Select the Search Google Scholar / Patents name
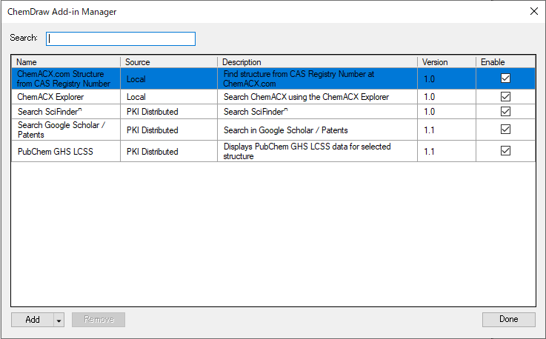The image size is (546, 339). pos(61,130)
